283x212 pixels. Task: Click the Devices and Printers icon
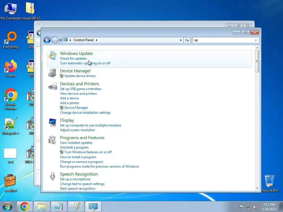(53, 86)
